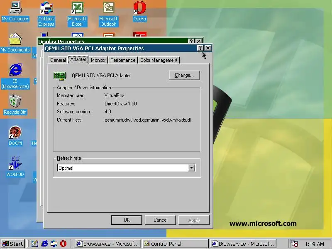Click the greyed Apply button
The width and height of the screenshot is (332, 249).
(194, 220)
